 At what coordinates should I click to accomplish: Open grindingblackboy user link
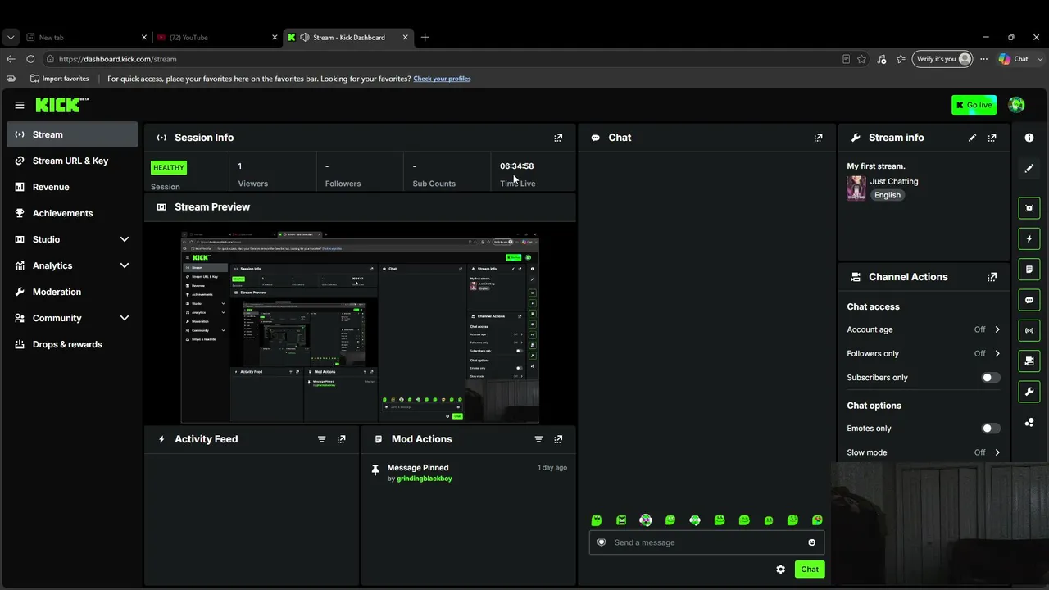[425, 479]
